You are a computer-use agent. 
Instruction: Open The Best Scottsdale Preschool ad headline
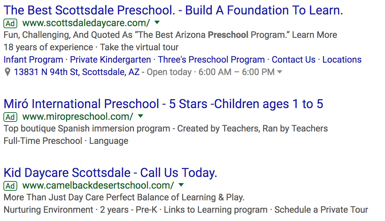click(173, 10)
